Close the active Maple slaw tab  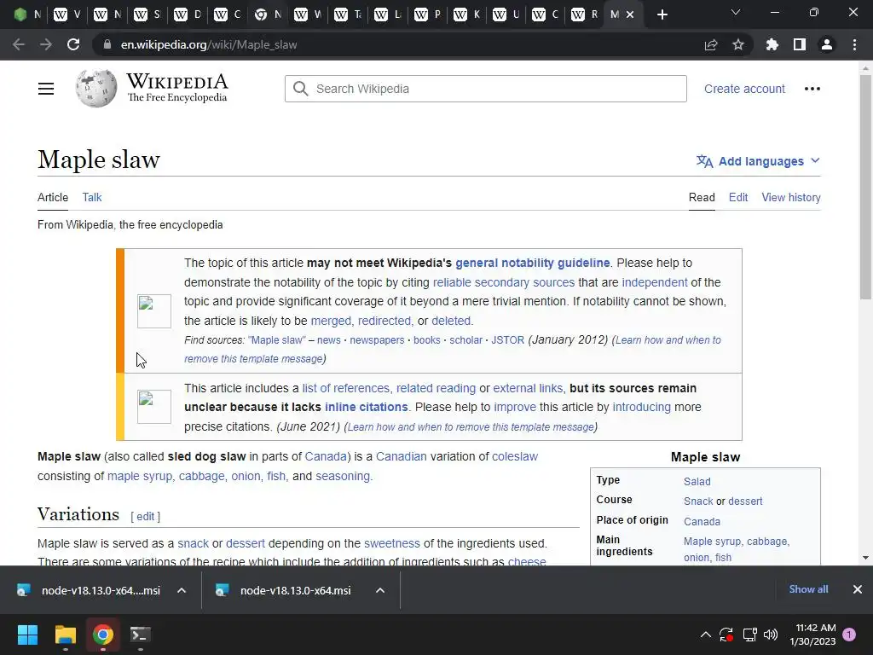coord(630,14)
